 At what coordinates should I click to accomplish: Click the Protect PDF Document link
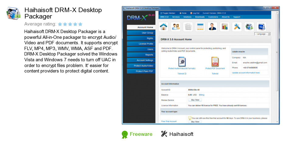[x=215, y=69]
